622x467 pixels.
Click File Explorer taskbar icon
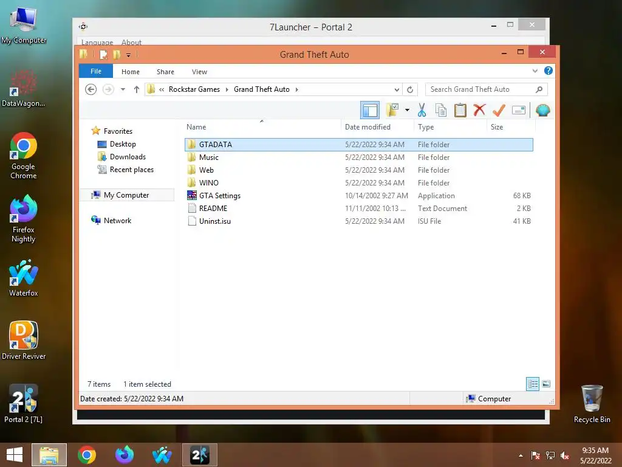pyautogui.click(x=49, y=455)
